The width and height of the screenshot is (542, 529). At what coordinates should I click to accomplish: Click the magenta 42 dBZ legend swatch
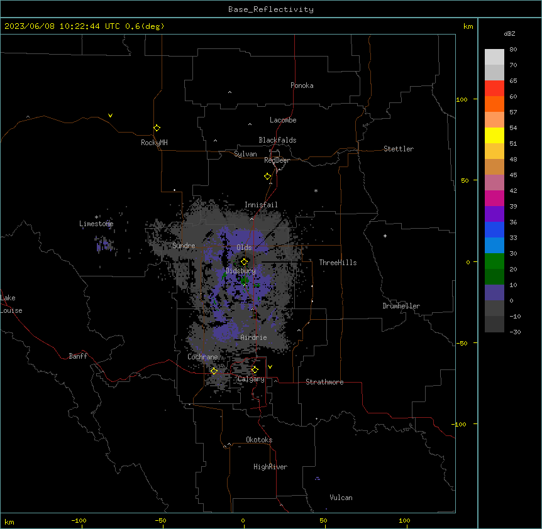coord(494,198)
